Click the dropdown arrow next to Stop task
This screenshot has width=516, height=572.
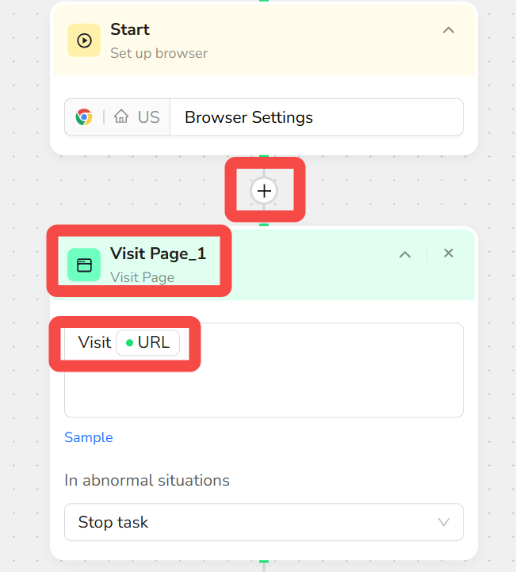coord(444,522)
